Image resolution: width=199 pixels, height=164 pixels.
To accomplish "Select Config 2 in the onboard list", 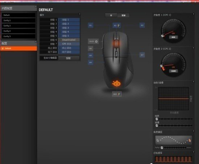I will pyautogui.click(x=19, y=20).
